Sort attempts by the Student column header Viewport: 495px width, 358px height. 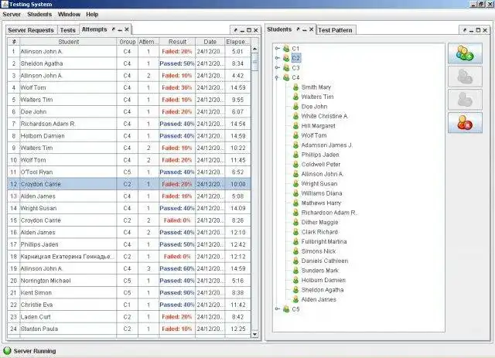[x=69, y=42]
